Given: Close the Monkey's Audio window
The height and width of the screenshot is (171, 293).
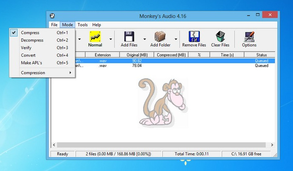Looking at the screenshot, I should (270, 15).
